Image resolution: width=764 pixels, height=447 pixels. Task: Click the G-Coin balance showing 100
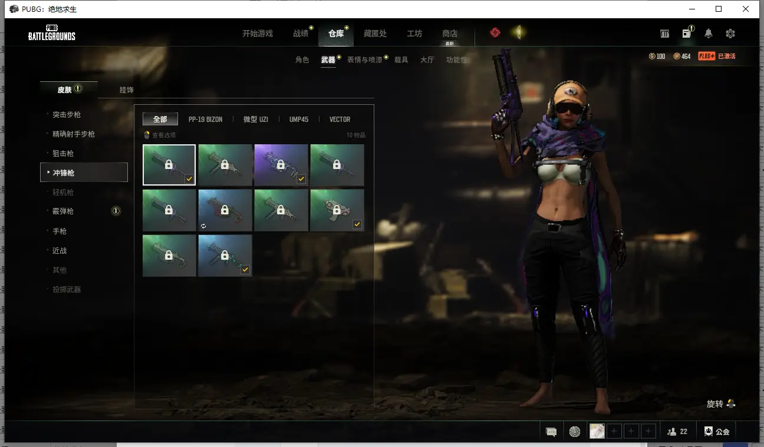(657, 57)
